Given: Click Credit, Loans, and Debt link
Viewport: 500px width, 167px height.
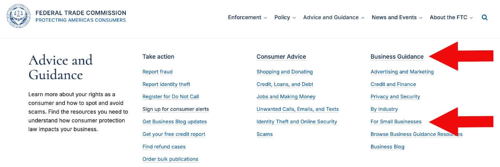Looking at the screenshot, I should click(x=285, y=84).
